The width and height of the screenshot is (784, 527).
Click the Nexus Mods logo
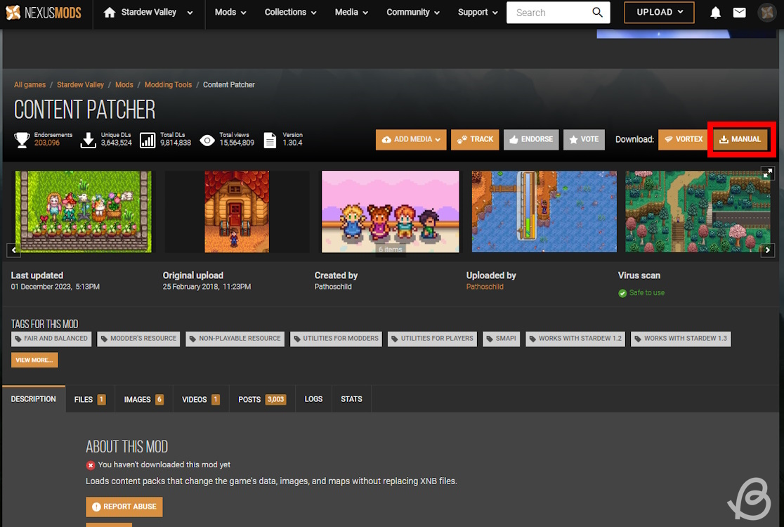44,13
